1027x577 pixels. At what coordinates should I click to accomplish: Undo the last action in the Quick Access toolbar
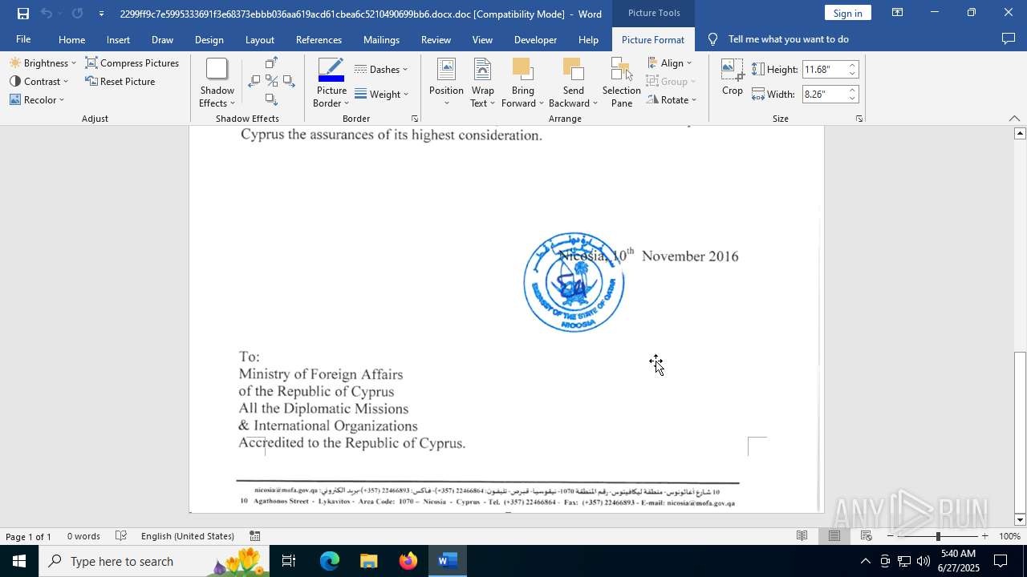tap(47, 14)
